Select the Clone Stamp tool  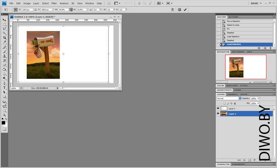(4, 56)
